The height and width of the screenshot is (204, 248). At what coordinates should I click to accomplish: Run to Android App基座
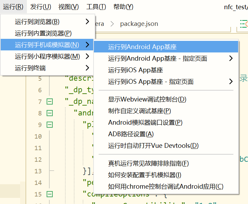(142, 47)
